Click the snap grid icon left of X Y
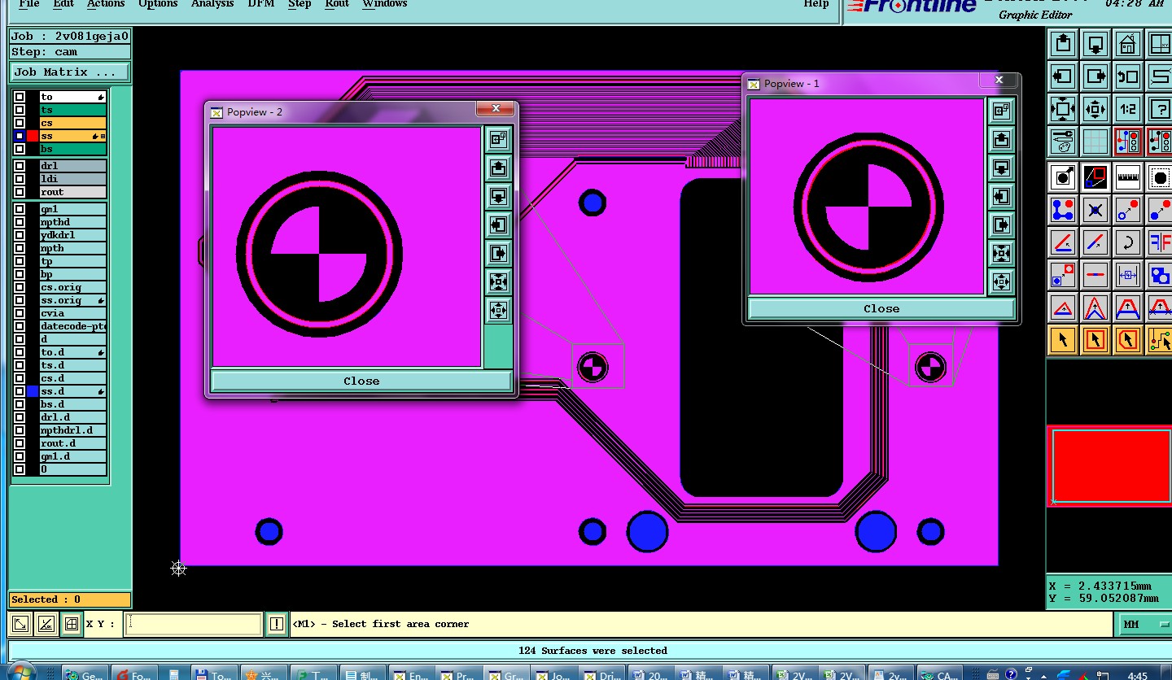1172x680 pixels. [72, 624]
